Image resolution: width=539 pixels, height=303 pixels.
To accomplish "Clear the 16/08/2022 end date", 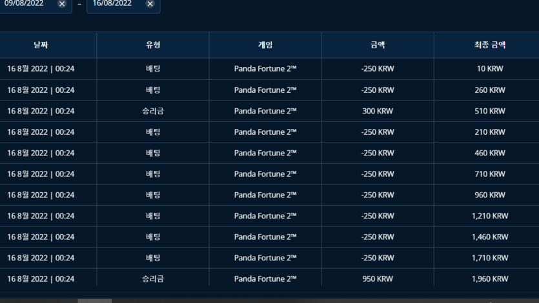I will click(150, 4).
